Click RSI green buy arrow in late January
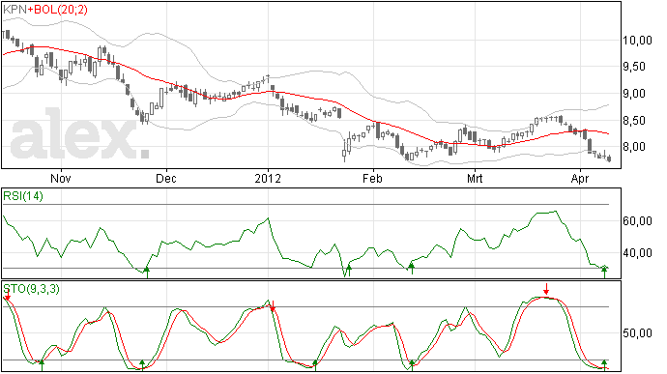This screenshot has height=374, width=667. click(x=349, y=271)
